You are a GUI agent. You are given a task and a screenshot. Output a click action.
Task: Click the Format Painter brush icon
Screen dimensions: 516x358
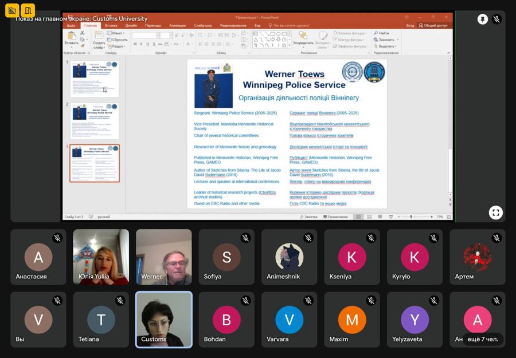point(82,46)
